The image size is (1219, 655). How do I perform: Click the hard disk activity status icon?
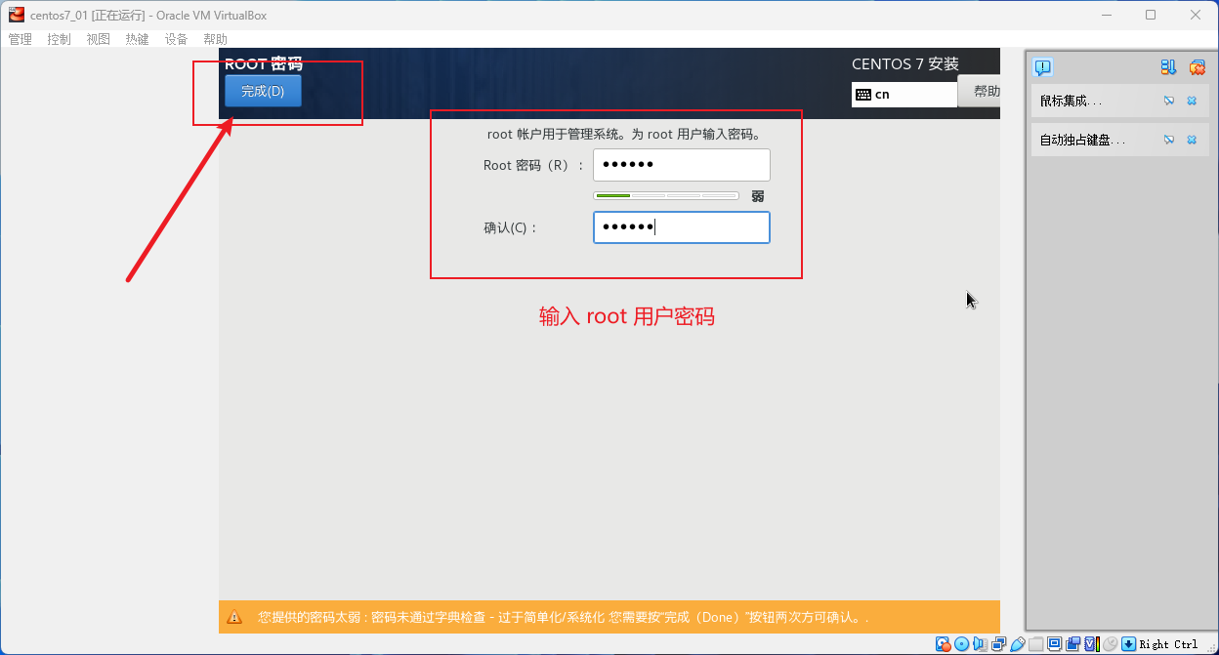(x=943, y=644)
